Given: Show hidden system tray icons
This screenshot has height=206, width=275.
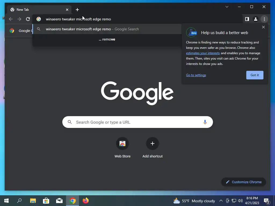Looking at the screenshot, I should pyautogui.click(x=221, y=201).
